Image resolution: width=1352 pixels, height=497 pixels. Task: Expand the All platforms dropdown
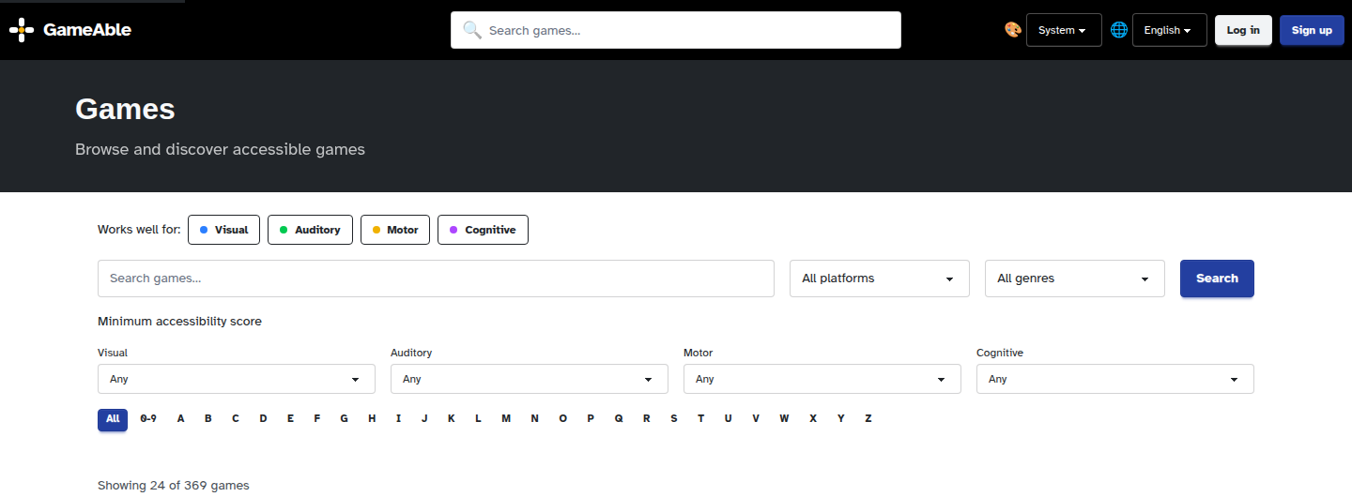click(879, 279)
